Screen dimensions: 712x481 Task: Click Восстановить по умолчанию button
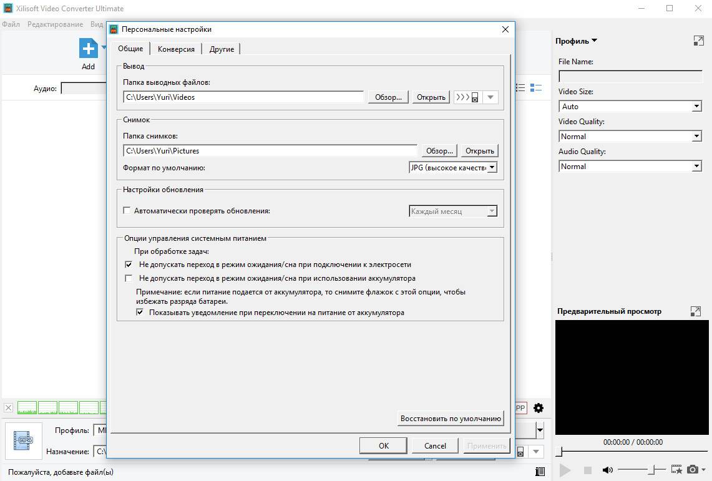pyautogui.click(x=451, y=419)
